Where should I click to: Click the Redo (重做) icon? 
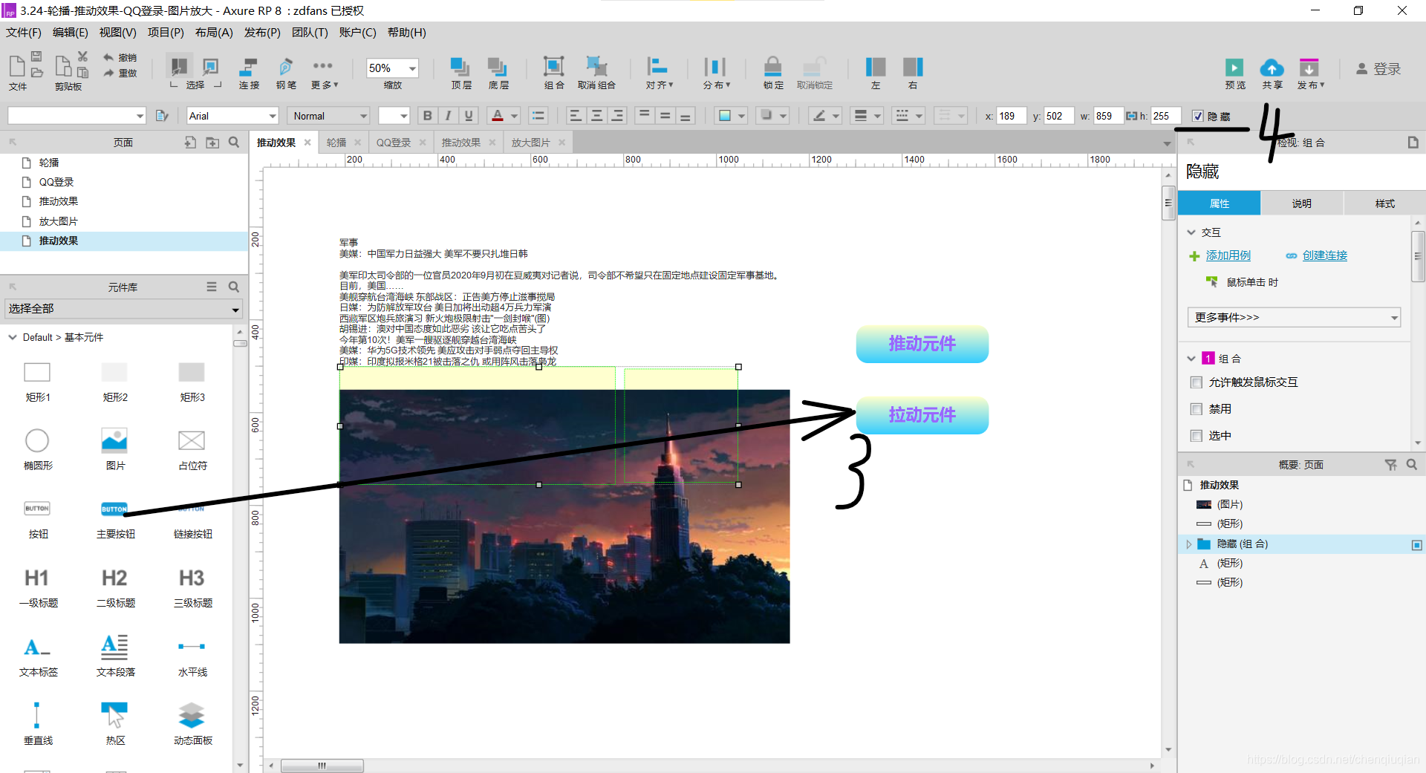[x=109, y=73]
